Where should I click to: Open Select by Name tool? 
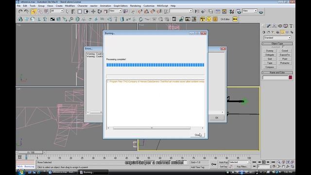pyautogui.click(x=73, y=12)
